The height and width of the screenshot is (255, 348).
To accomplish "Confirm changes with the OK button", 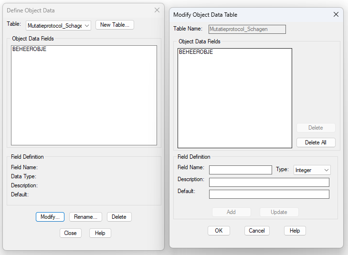I will 219,231.
